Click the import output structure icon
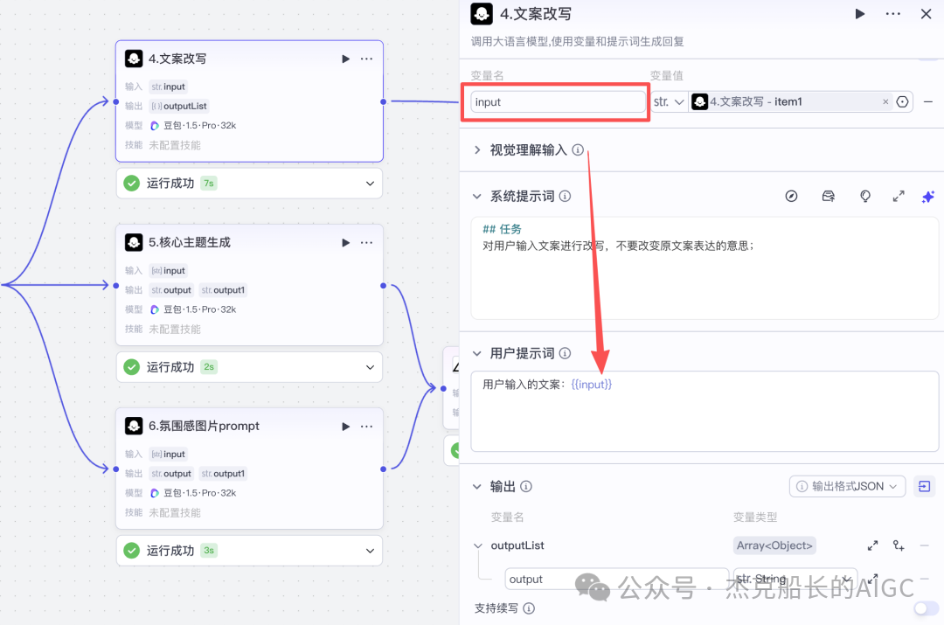This screenshot has width=944, height=625. click(925, 487)
